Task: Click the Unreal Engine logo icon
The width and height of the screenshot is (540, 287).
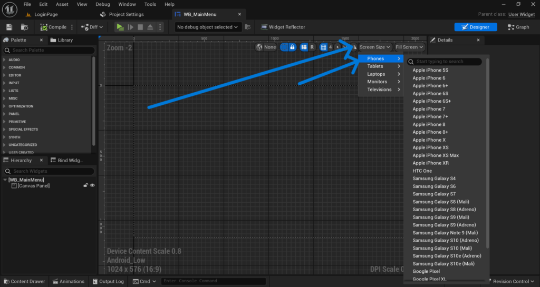Action: [x=9, y=10]
